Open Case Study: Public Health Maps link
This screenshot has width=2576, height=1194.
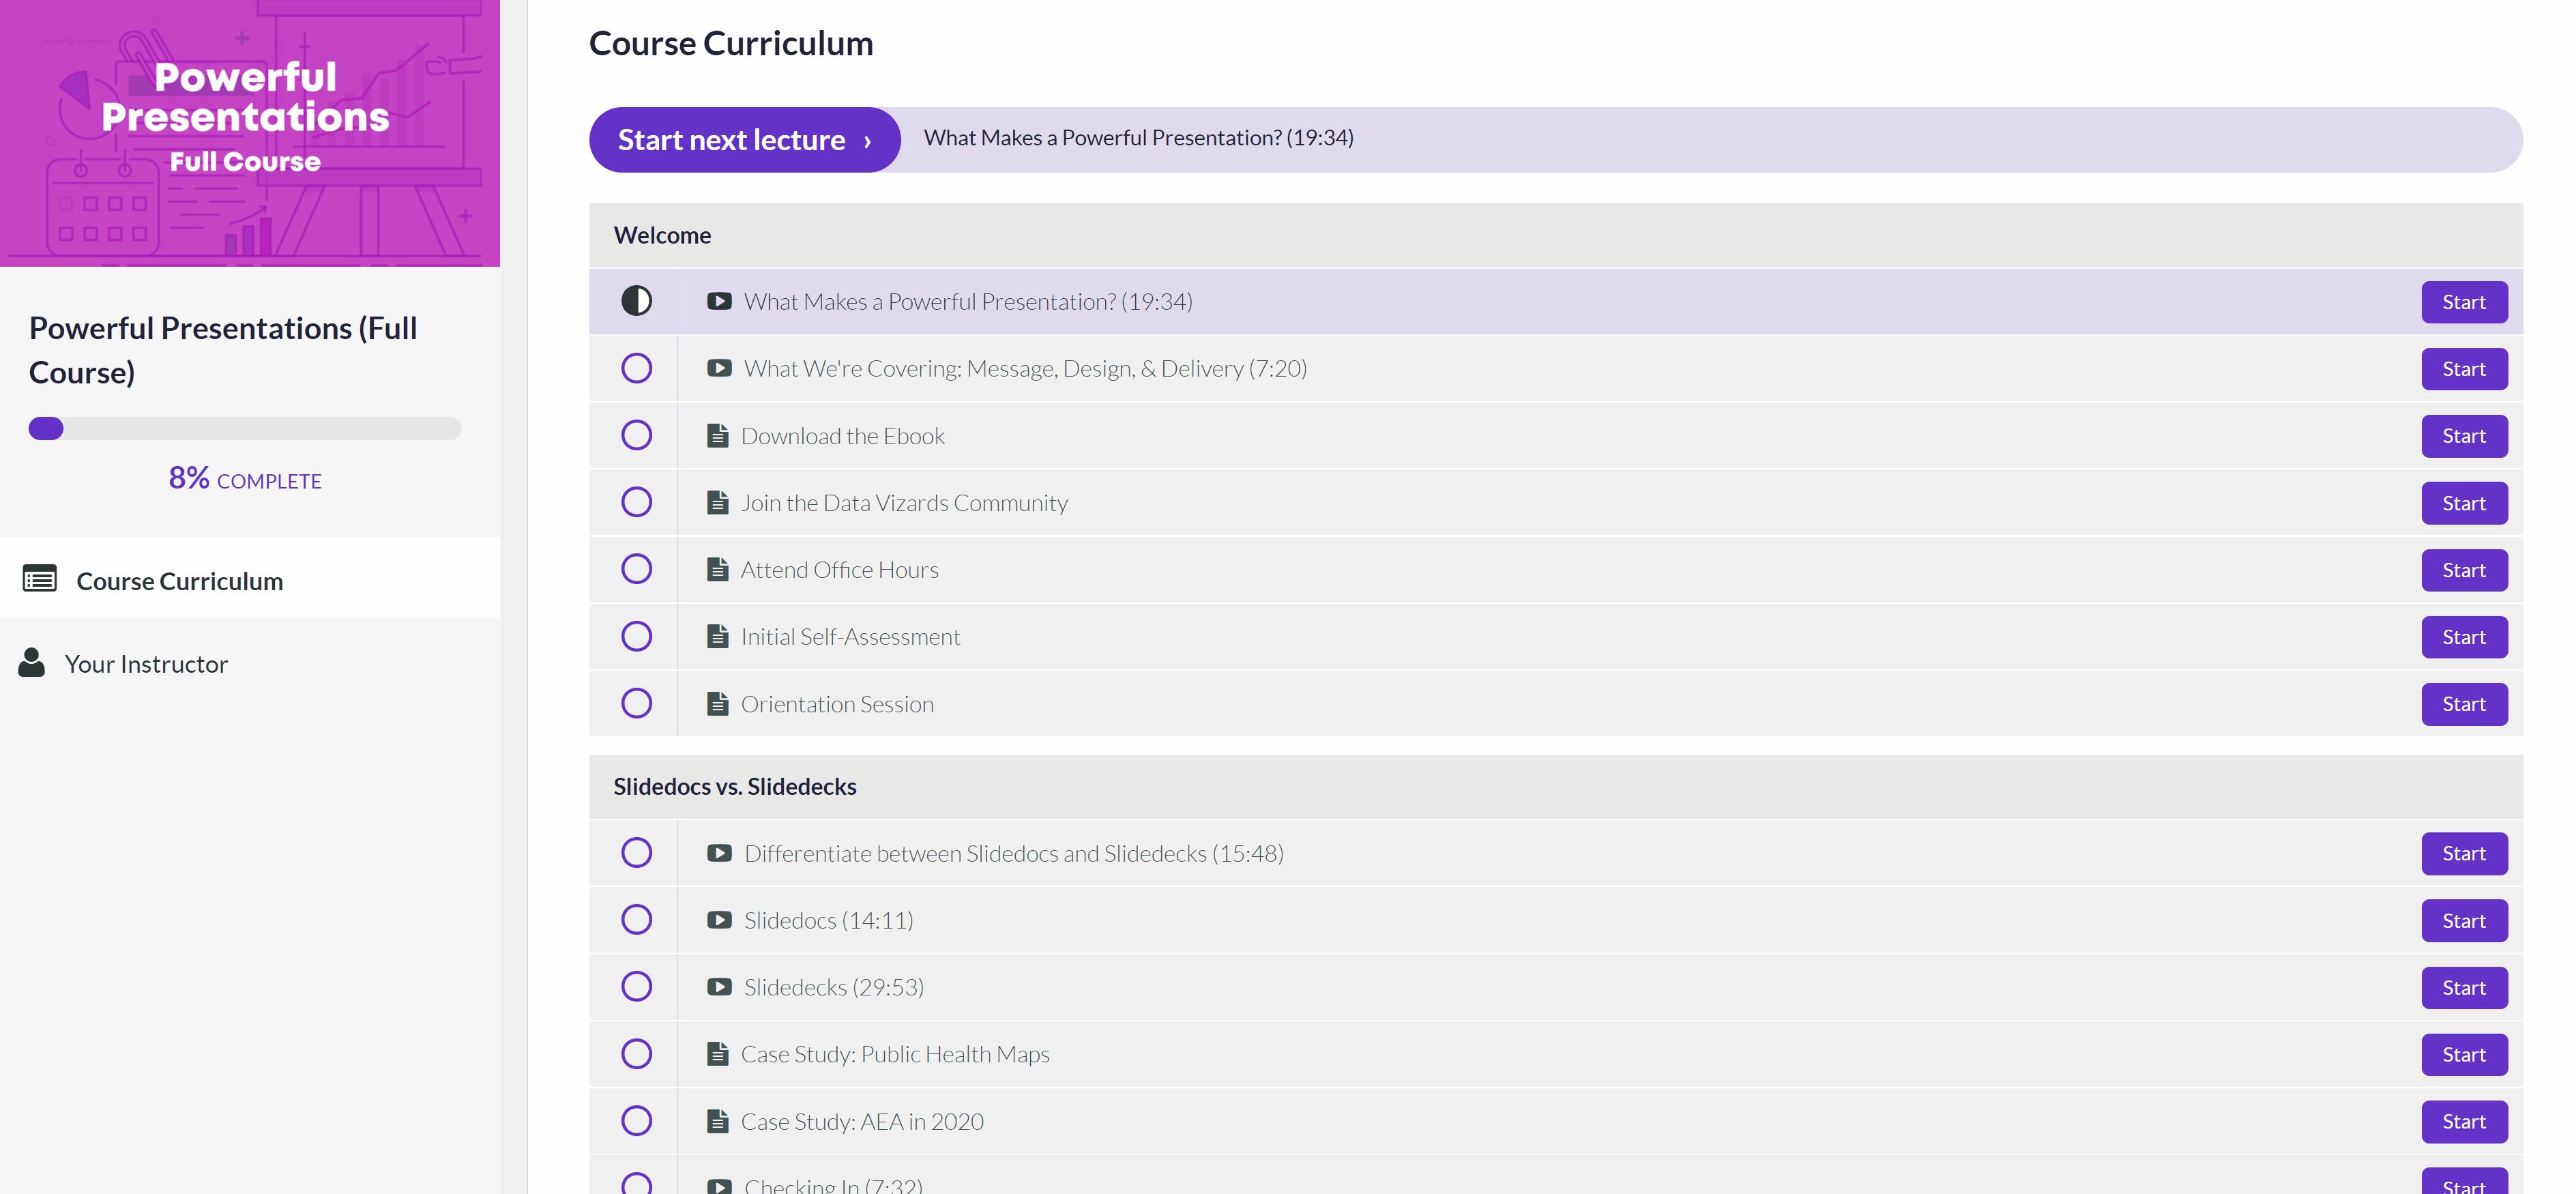pyautogui.click(x=895, y=1054)
